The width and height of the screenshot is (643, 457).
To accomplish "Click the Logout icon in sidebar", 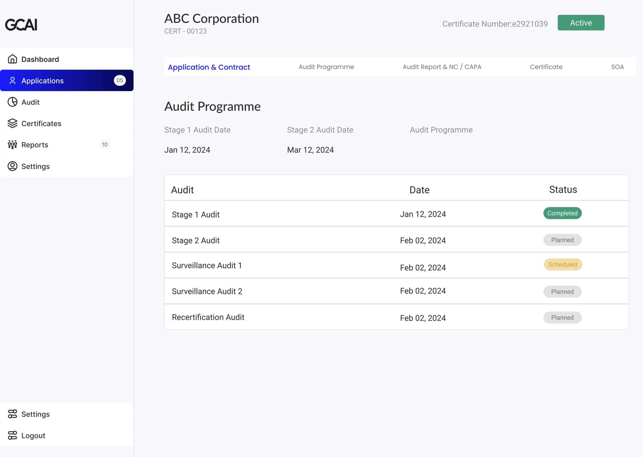I will coord(12,435).
